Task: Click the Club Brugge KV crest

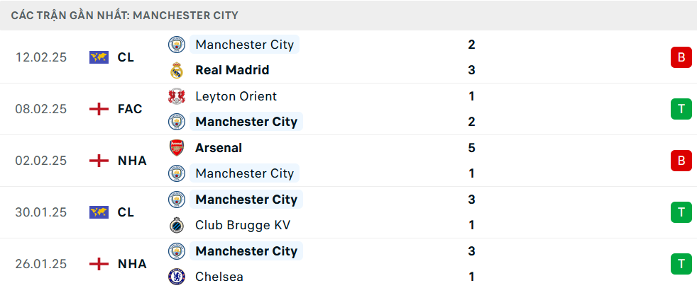Action: (176, 225)
